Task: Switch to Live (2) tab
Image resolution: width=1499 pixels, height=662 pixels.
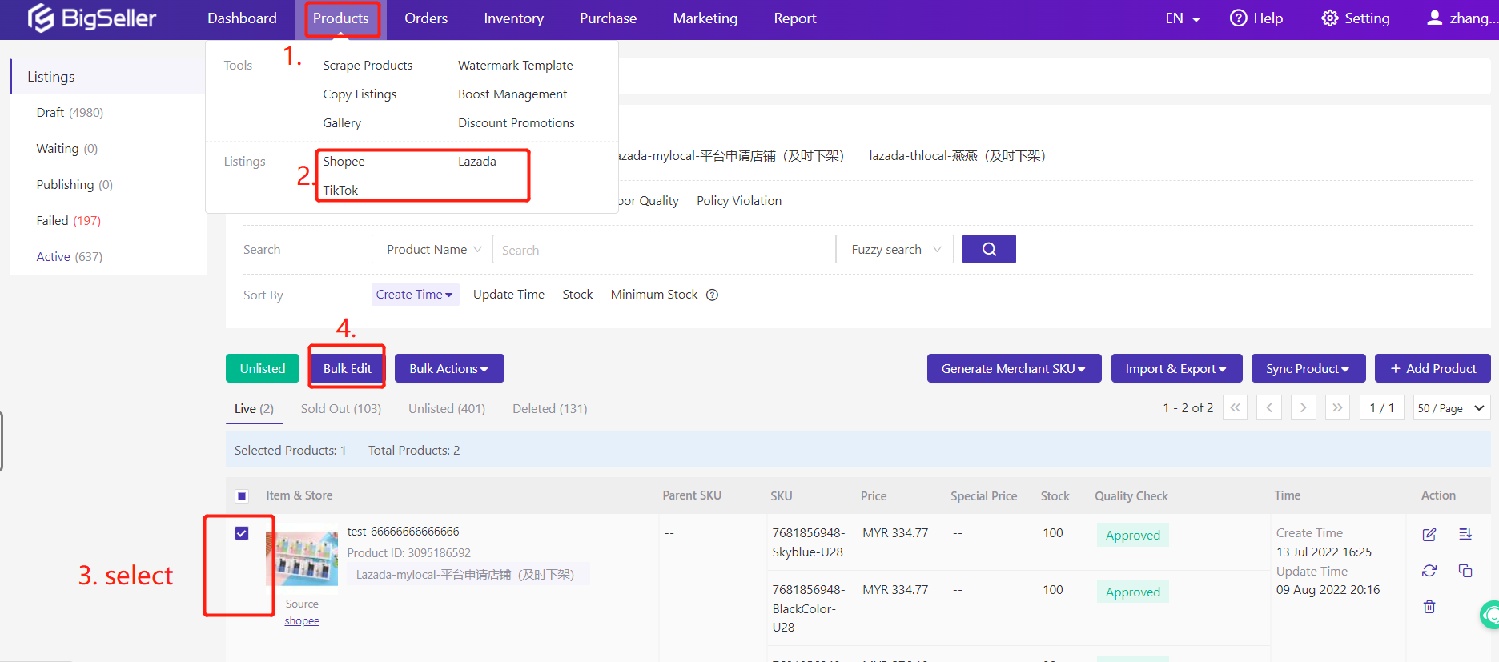Action: [254, 409]
